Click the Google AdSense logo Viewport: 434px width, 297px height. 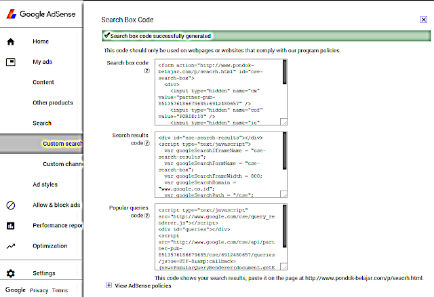click(41, 14)
